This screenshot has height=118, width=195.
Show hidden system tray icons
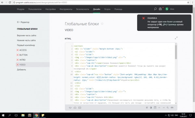coord(166,115)
